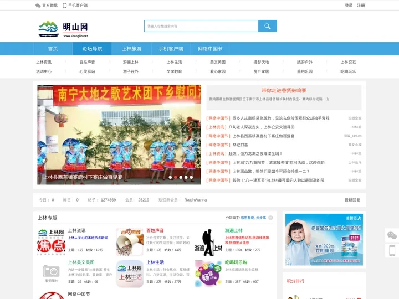Open the post 祭祀扫墓
Viewport: 399px width, 299px height.
click(x=240, y=145)
